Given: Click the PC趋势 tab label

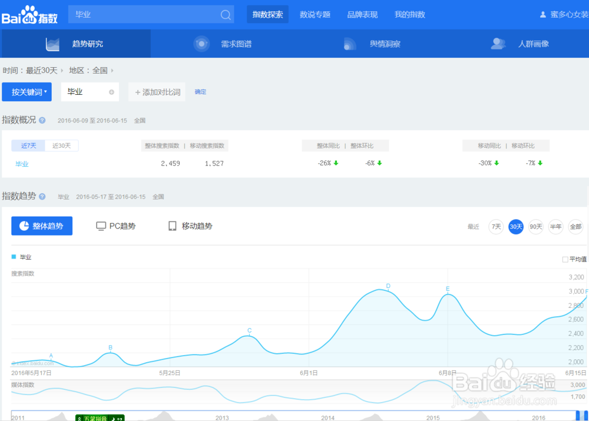Looking at the screenshot, I should click(122, 226).
